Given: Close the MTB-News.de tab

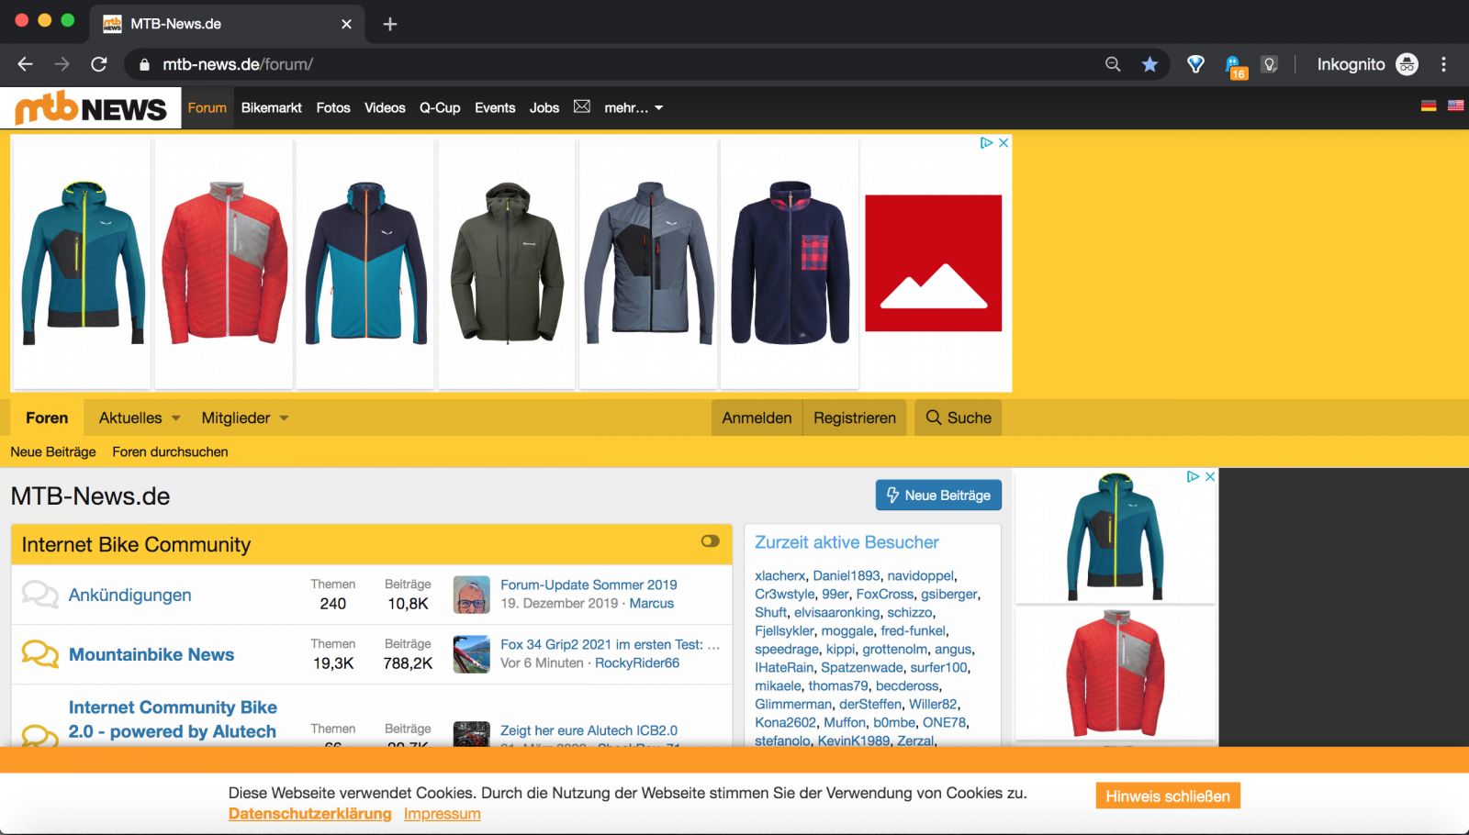Looking at the screenshot, I should (346, 24).
